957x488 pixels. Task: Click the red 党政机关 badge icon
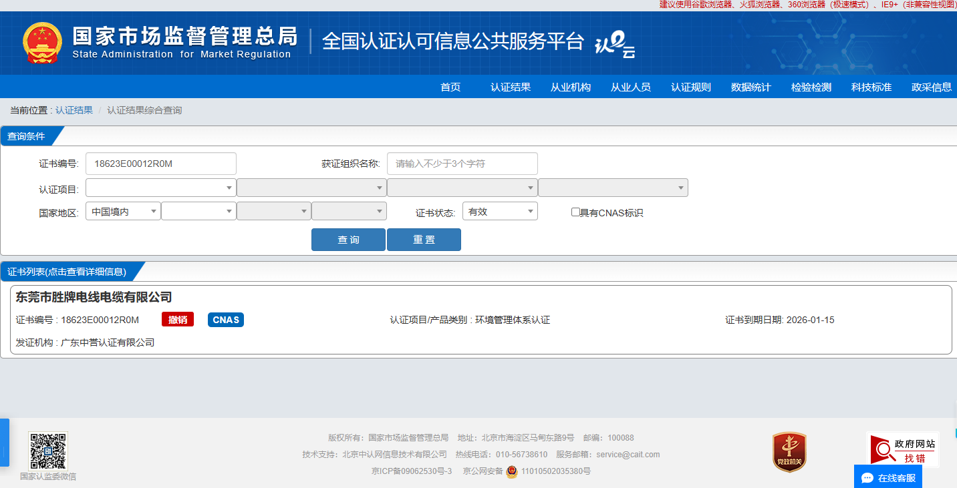[x=789, y=452]
